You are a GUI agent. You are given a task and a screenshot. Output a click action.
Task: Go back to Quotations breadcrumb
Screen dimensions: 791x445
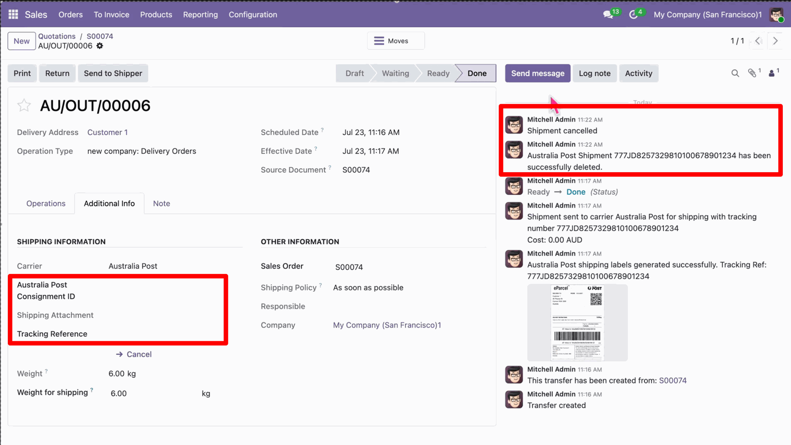[x=57, y=36]
